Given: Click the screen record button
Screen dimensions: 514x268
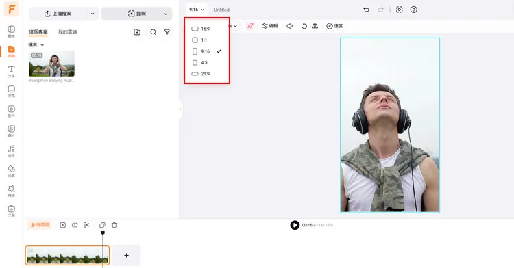Looking at the screenshot, I should [136, 14].
